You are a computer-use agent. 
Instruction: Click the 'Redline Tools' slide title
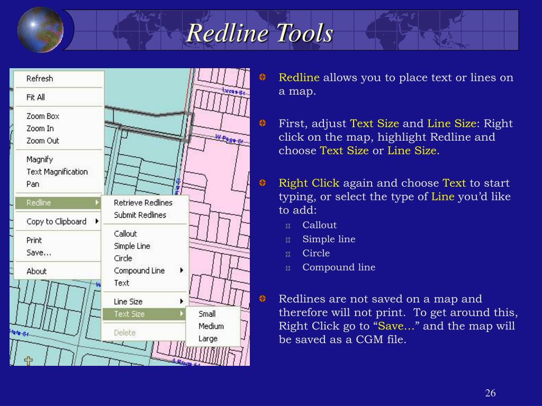tap(259, 33)
